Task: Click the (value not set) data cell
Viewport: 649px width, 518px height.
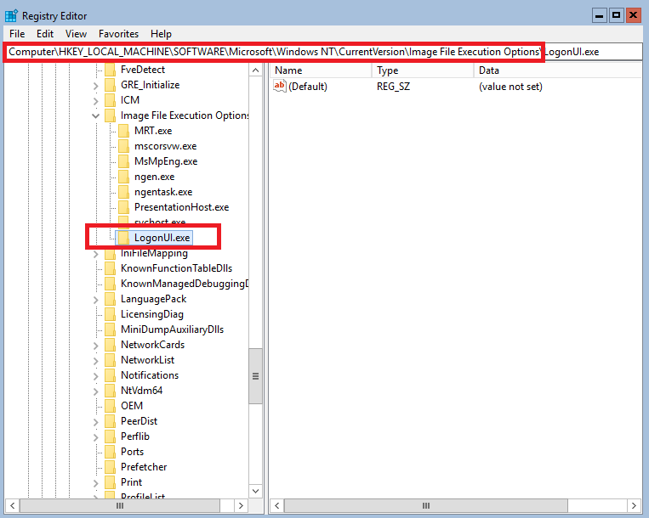Action: coord(510,87)
